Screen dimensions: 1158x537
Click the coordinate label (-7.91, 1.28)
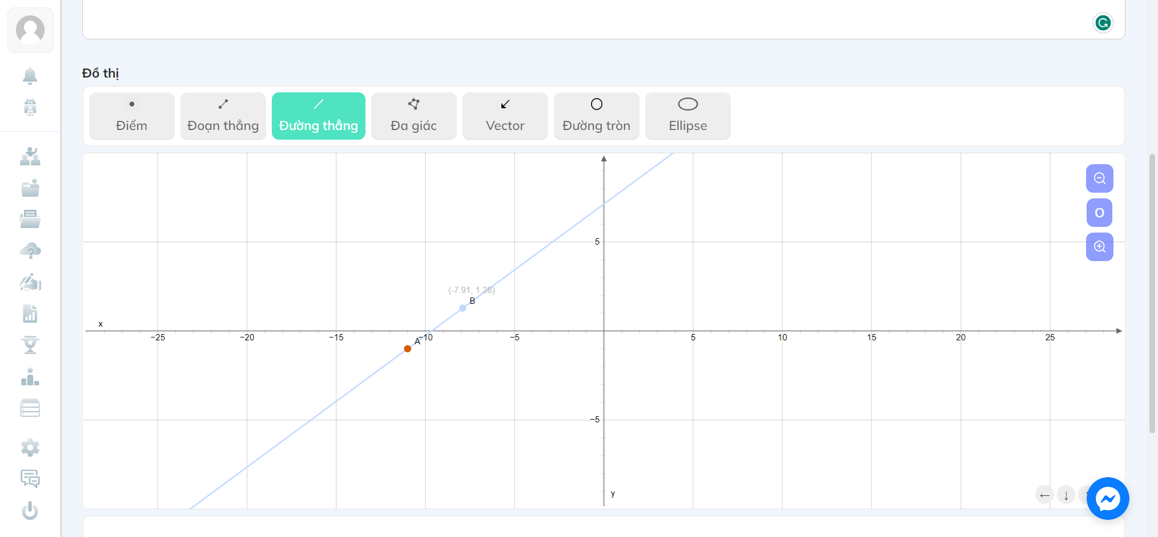(472, 290)
